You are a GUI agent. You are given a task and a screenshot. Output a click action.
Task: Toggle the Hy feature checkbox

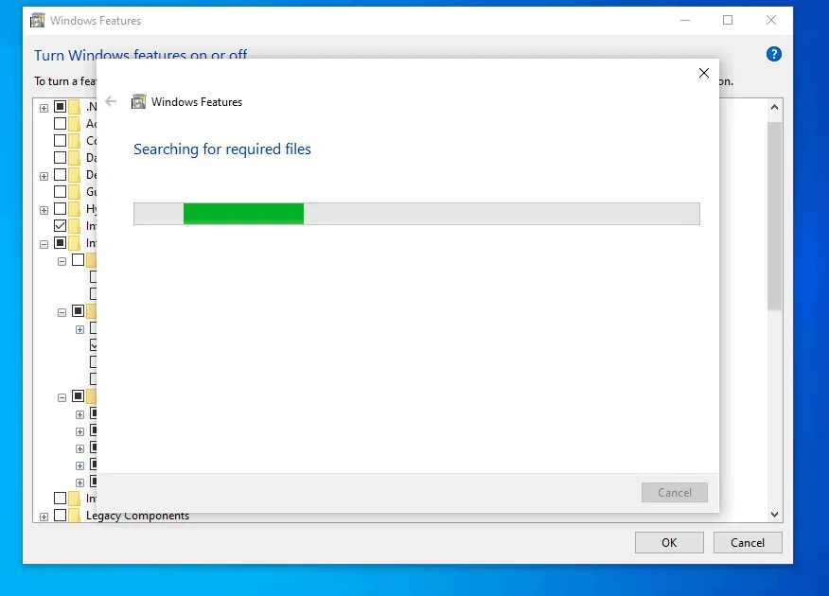coord(61,209)
